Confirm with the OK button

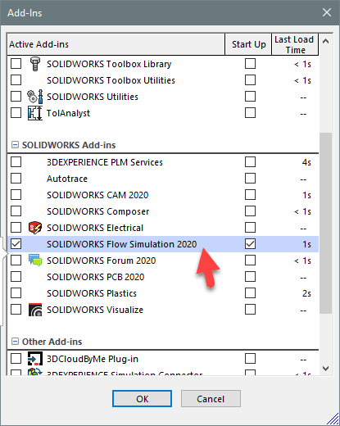click(142, 399)
